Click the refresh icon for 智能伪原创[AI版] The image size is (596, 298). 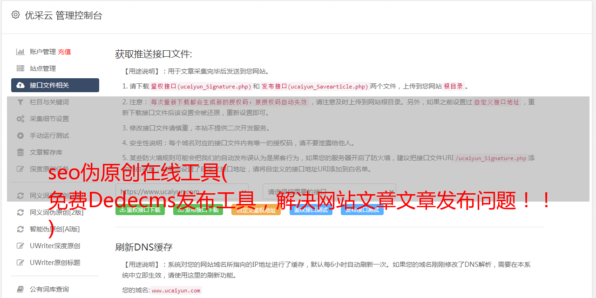click(20, 229)
